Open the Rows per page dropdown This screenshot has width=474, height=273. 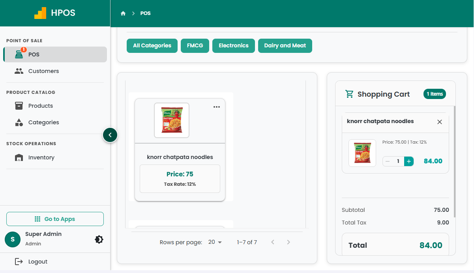coord(215,242)
